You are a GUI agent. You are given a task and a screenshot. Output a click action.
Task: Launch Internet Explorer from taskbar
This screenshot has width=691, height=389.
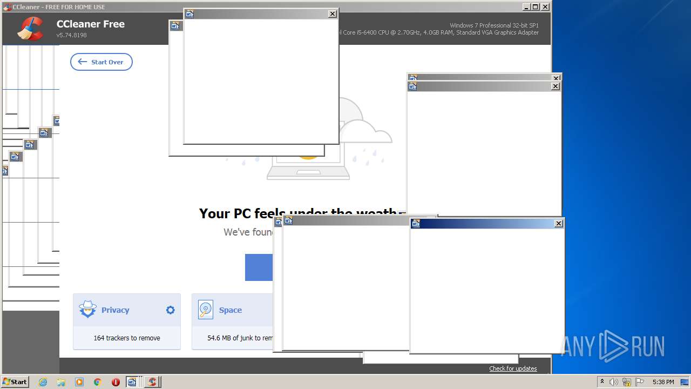click(x=43, y=382)
